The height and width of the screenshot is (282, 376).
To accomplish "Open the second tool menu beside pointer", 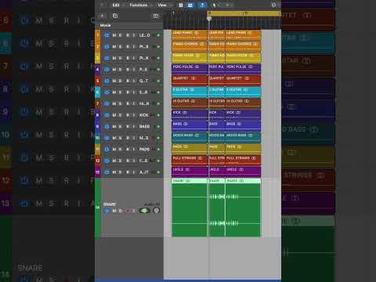I will pyautogui.click(x=228, y=5).
